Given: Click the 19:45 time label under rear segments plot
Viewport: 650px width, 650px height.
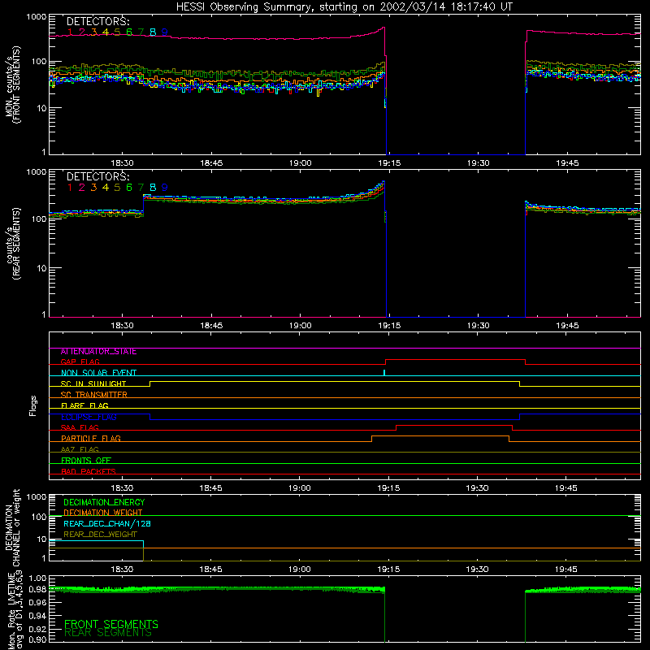Looking at the screenshot, I should [x=567, y=326].
